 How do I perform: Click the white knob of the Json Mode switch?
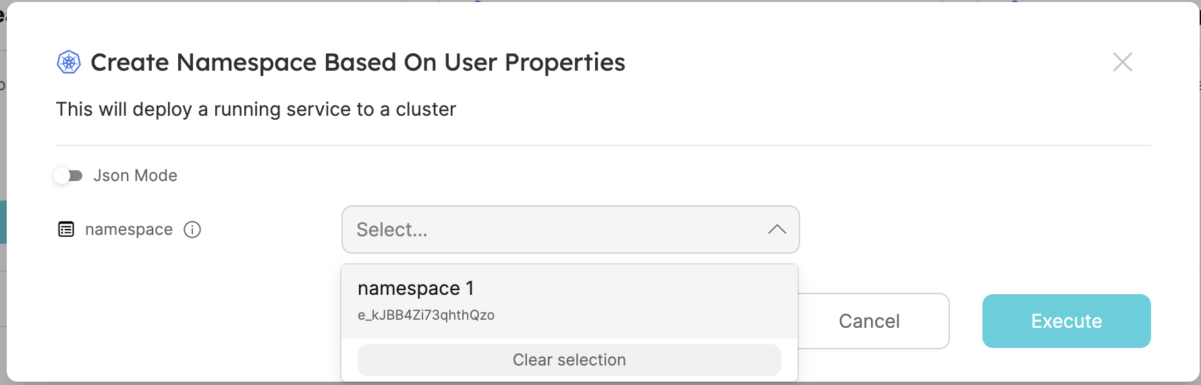pos(62,176)
